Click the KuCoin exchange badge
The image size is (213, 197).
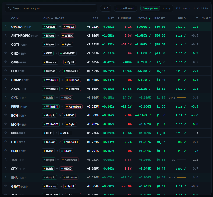[x=49, y=142]
